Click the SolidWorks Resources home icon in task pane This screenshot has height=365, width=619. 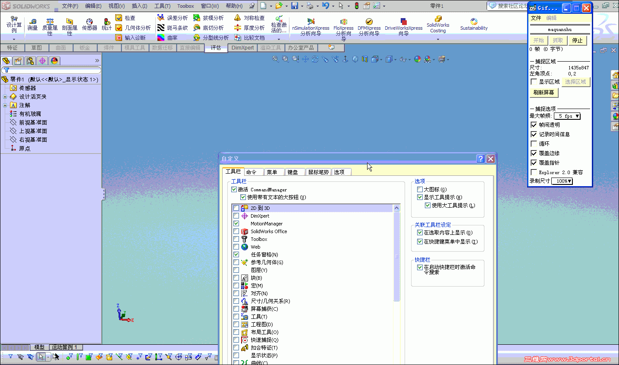[616, 75]
